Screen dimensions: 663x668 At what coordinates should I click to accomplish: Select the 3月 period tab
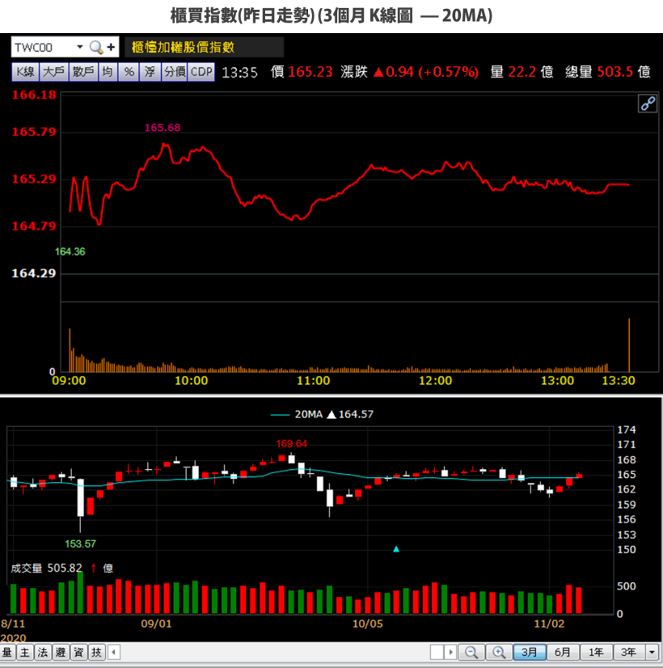[530, 653]
